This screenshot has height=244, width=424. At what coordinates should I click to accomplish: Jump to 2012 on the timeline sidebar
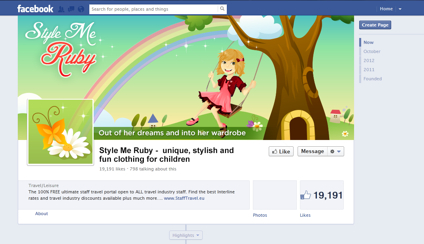pyautogui.click(x=369, y=60)
